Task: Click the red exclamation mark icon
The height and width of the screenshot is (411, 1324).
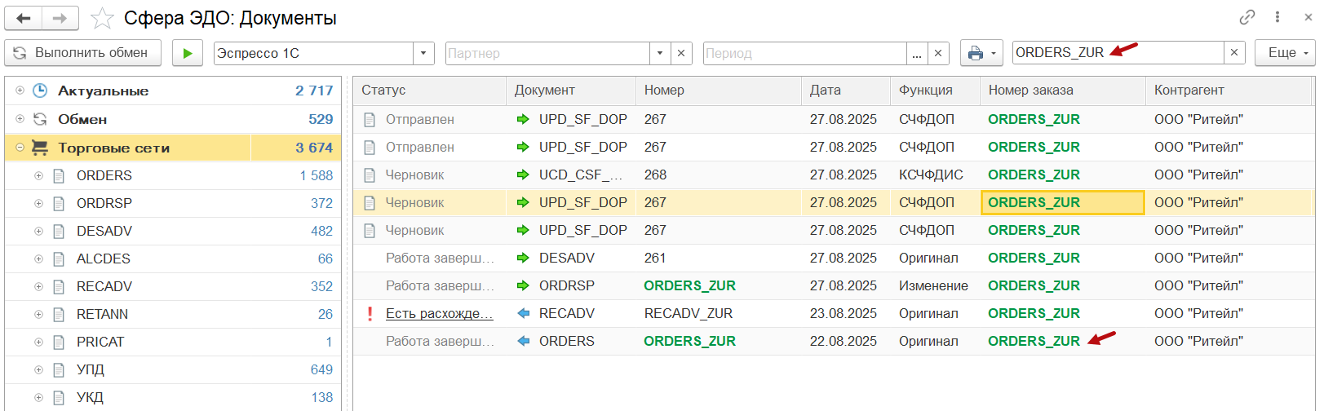Action: point(370,313)
